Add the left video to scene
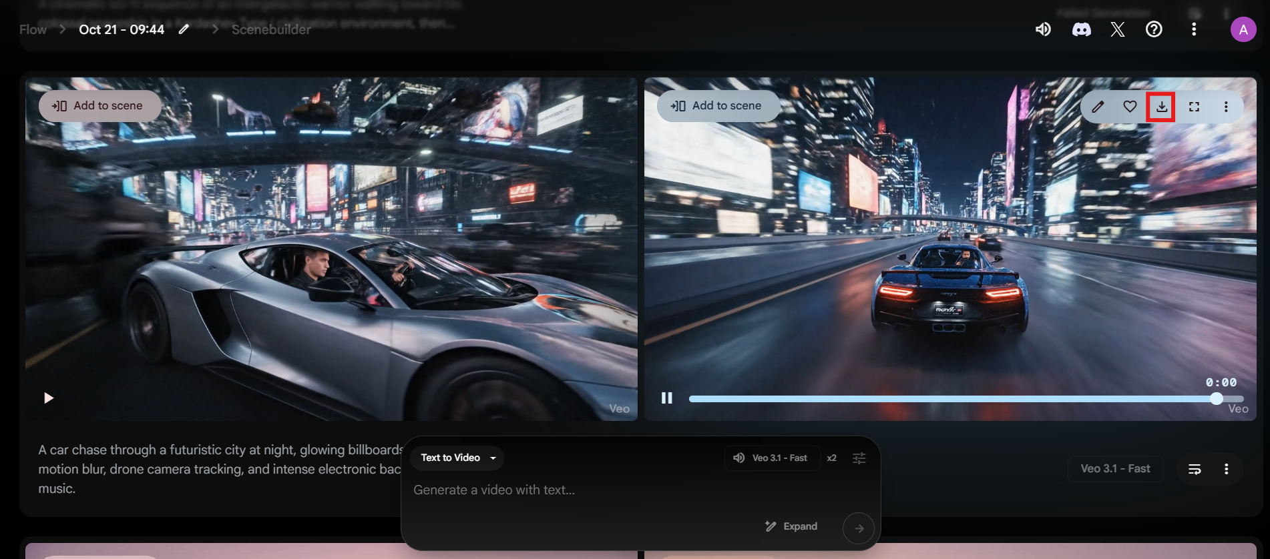 [x=99, y=106]
